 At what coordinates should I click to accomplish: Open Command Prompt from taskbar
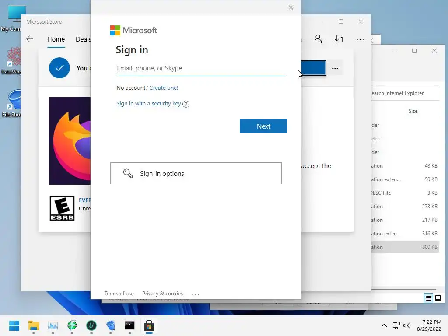(129, 325)
